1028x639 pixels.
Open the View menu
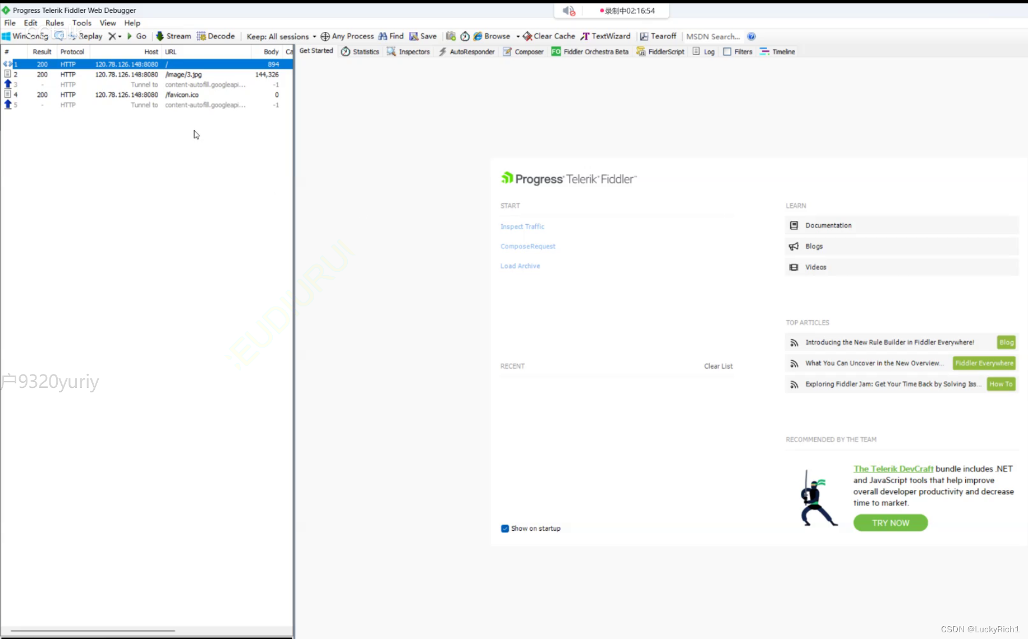point(108,23)
